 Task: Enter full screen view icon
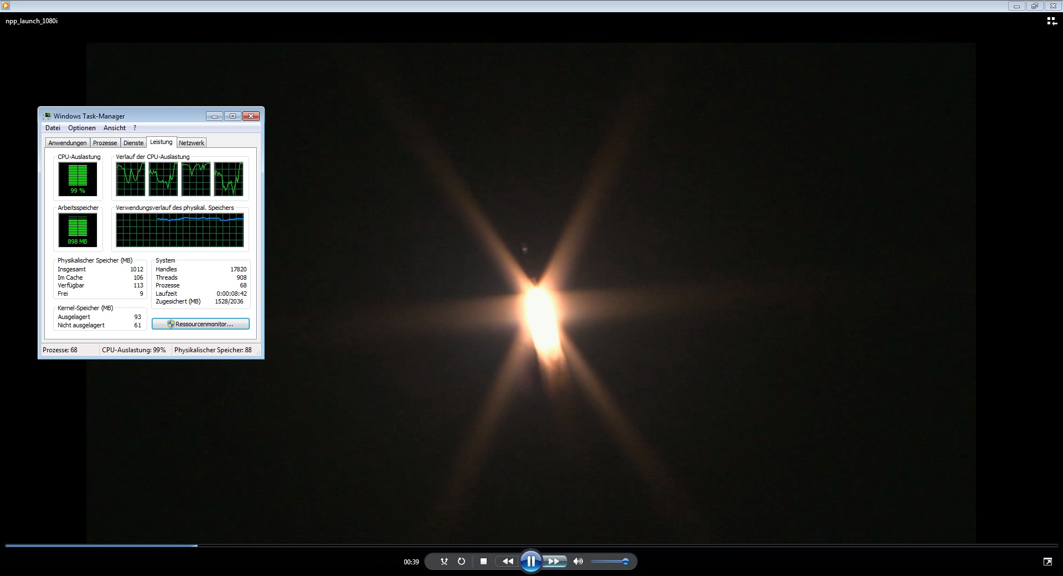pyautogui.click(x=1047, y=562)
